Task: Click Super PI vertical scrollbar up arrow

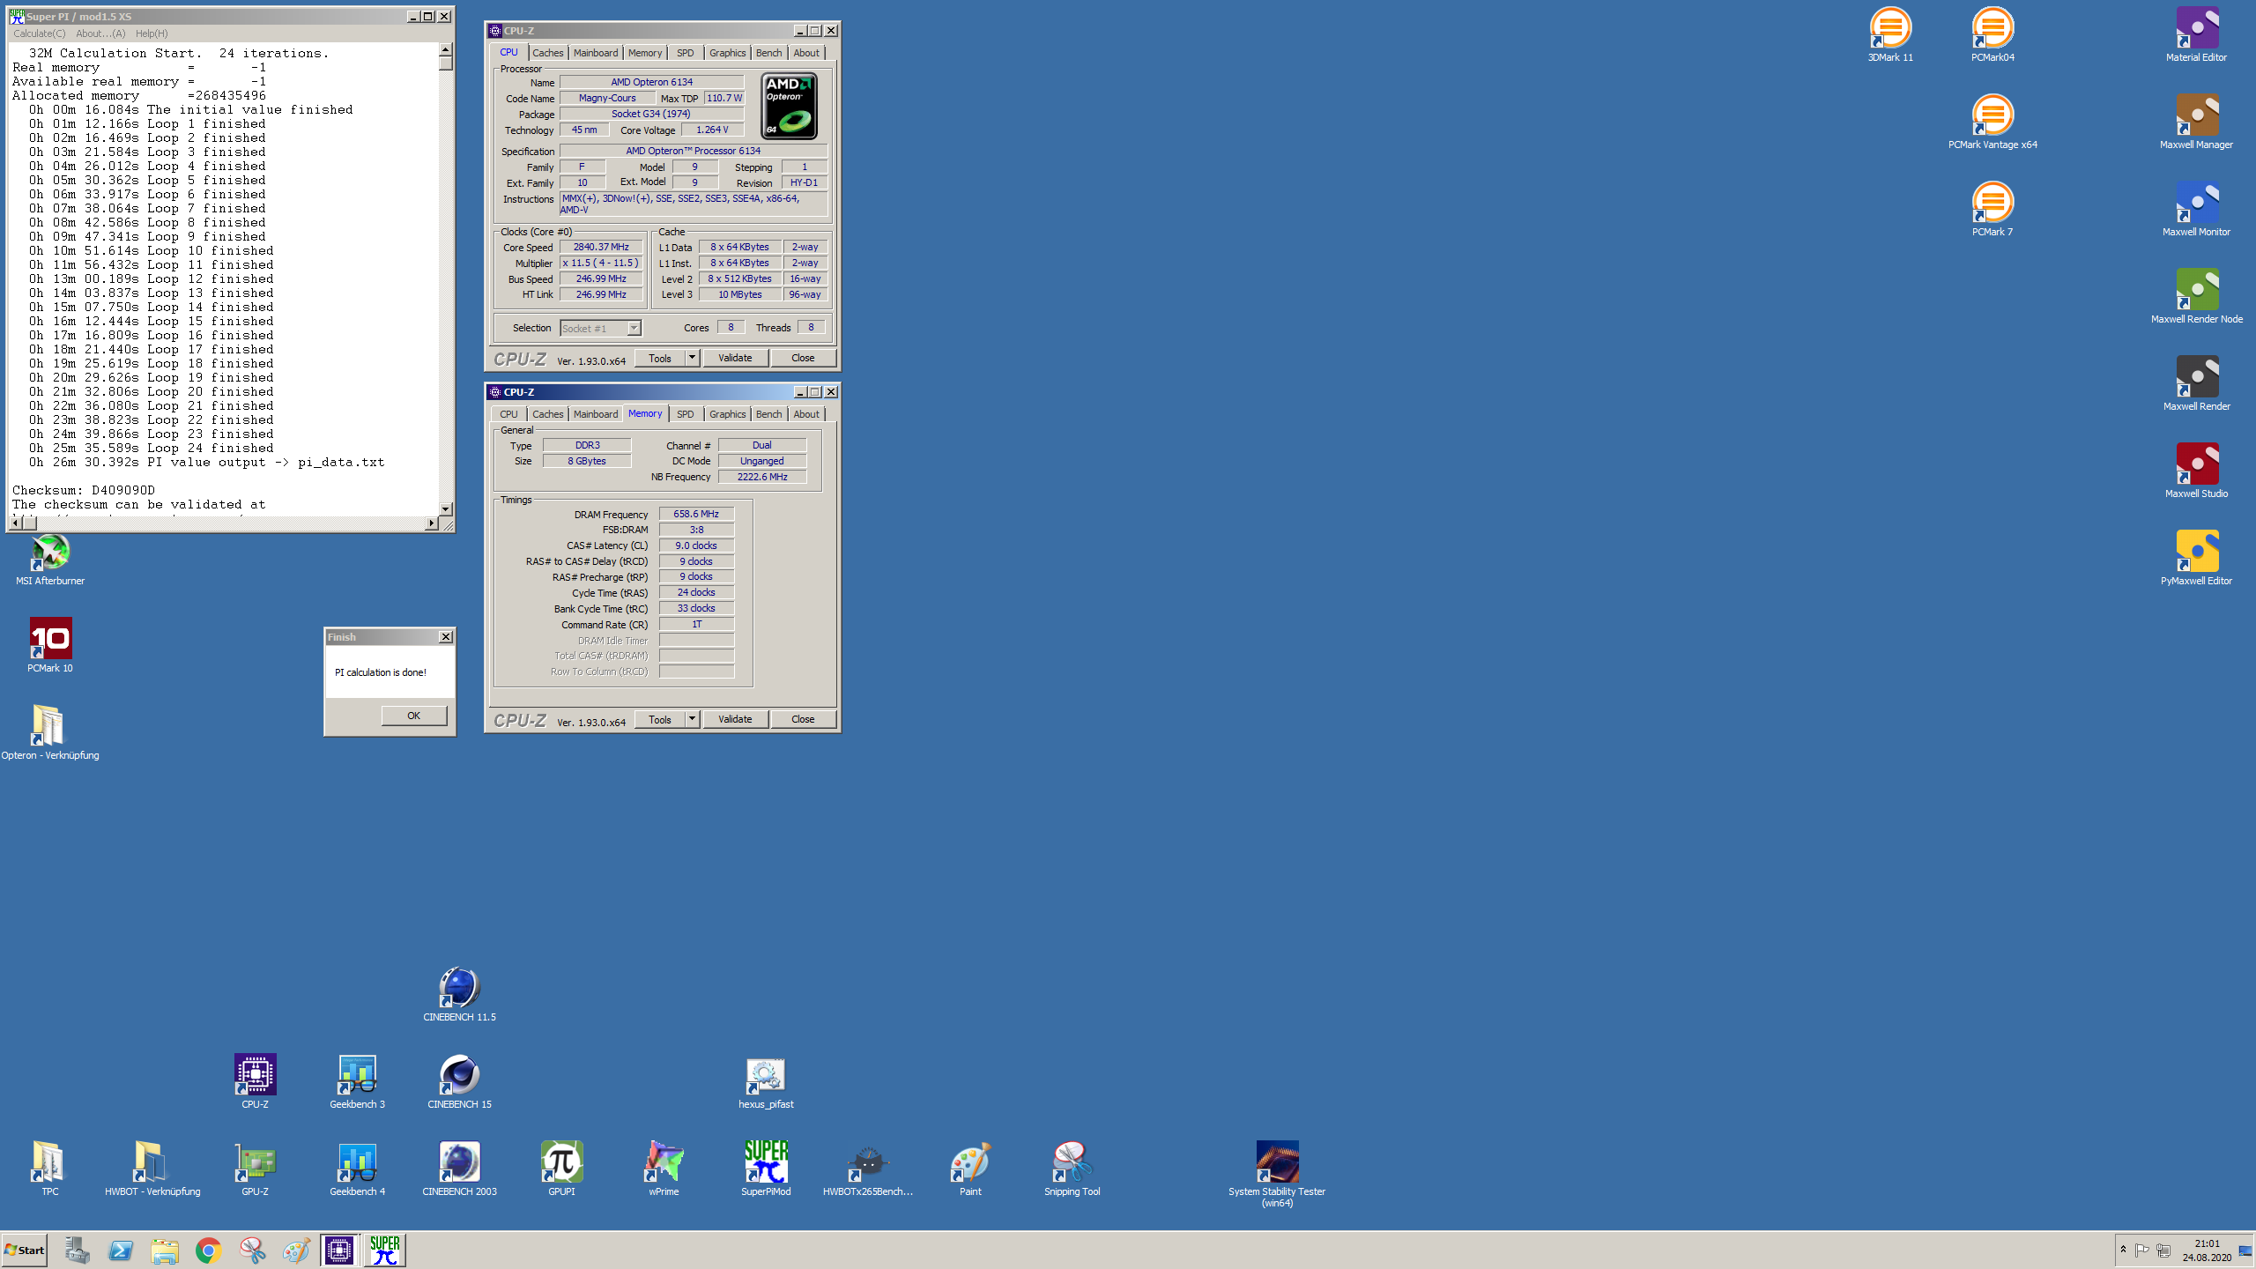Action: click(x=446, y=50)
